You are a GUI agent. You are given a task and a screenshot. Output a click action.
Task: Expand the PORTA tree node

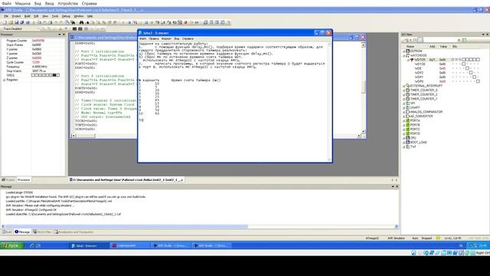pyautogui.click(x=403, y=120)
